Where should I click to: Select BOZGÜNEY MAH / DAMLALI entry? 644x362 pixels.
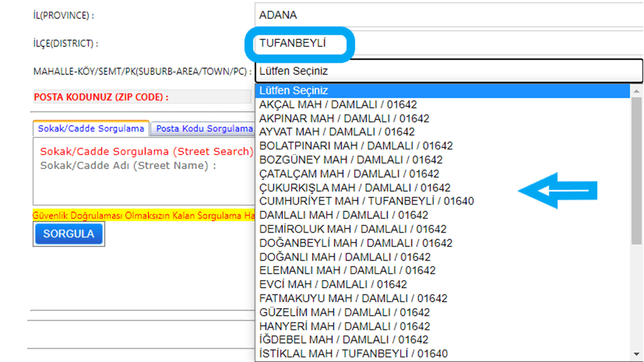(351, 160)
